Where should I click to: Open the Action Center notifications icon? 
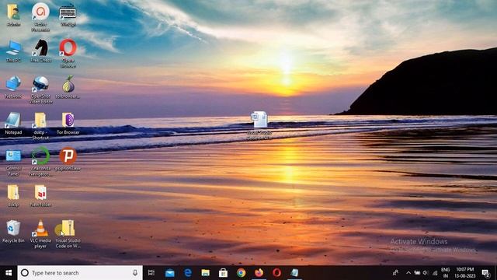[x=485, y=273]
